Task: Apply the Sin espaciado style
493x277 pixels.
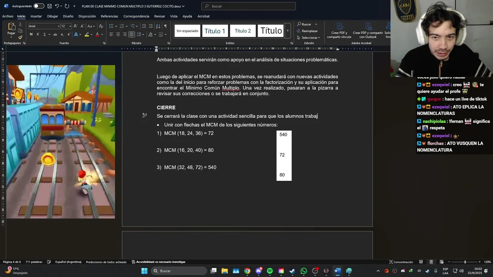Action: tap(187, 31)
